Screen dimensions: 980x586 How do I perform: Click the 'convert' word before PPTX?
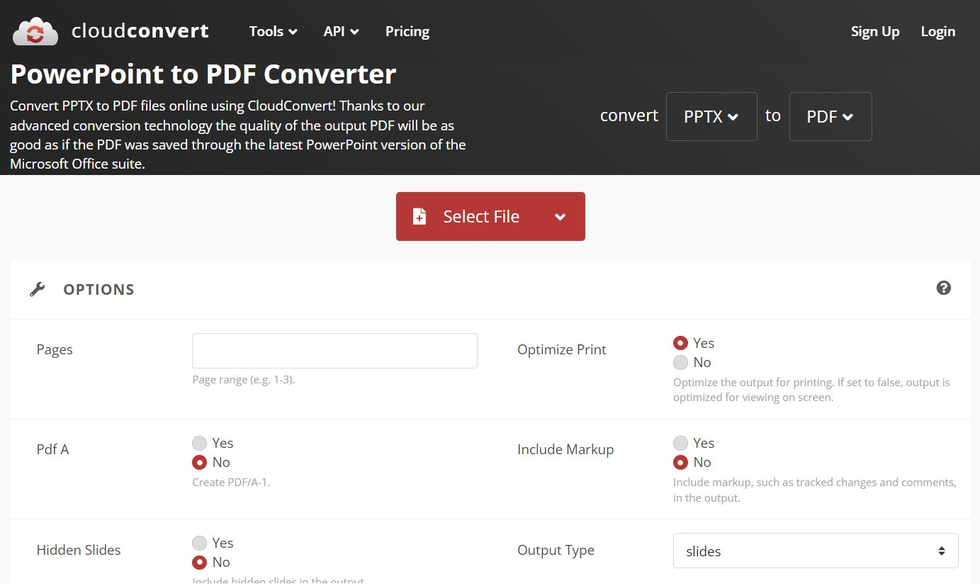tap(629, 115)
